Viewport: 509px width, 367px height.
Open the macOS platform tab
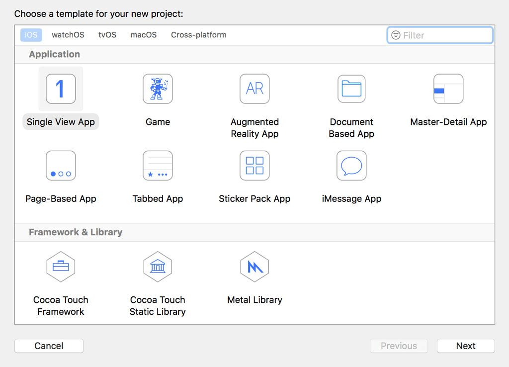click(144, 35)
